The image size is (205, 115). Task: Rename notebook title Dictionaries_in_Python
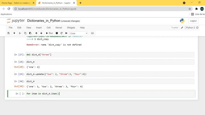(x=44, y=21)
